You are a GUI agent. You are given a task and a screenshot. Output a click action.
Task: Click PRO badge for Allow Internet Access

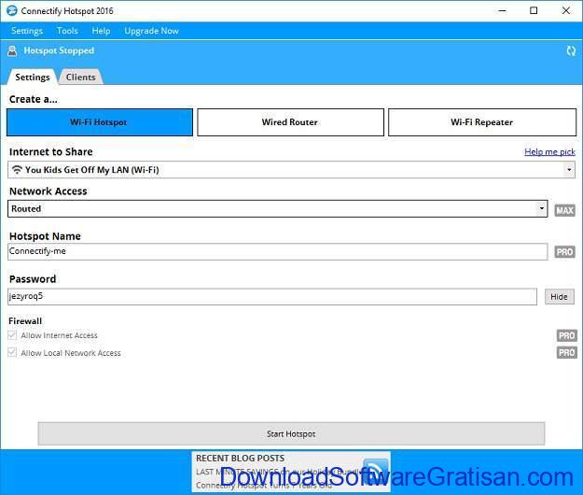[566, 335]
